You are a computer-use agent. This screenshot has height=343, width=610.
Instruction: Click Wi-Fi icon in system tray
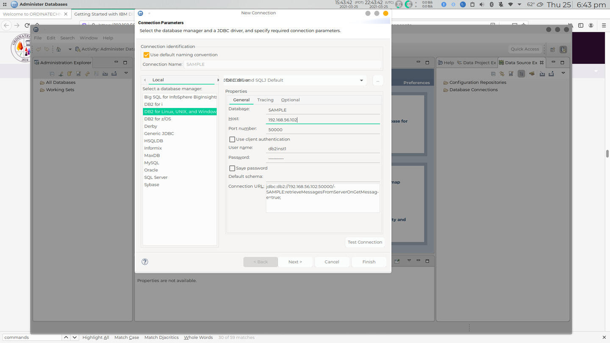[x=510, y=4]
